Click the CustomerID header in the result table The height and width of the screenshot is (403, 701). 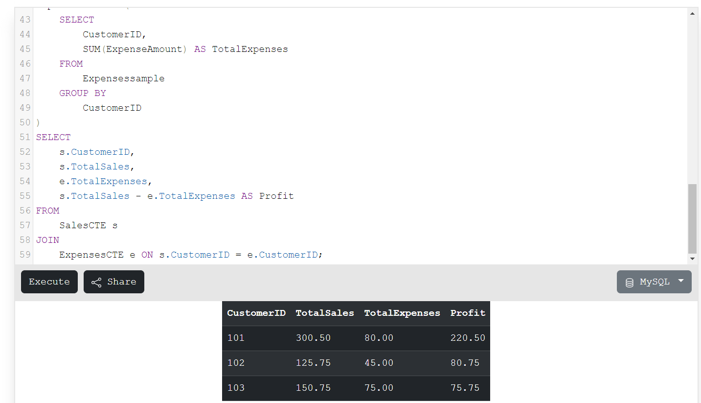256,313
